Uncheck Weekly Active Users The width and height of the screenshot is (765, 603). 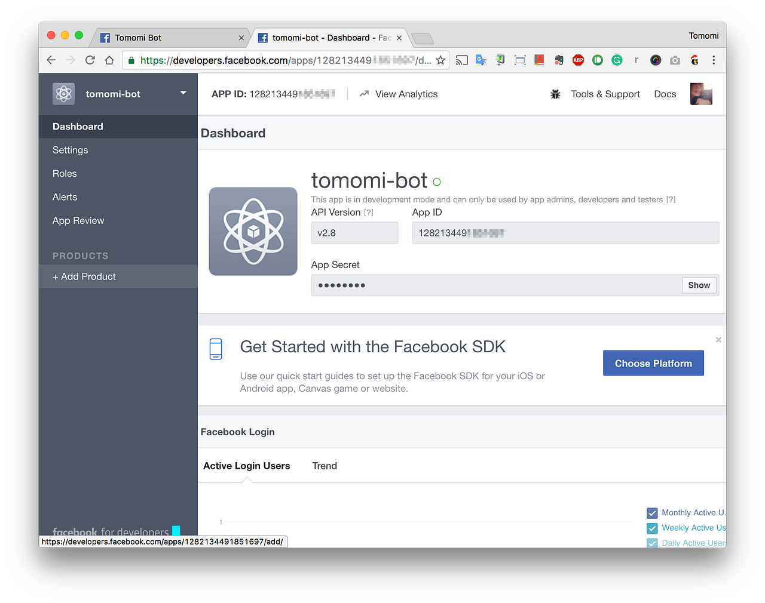651,528
